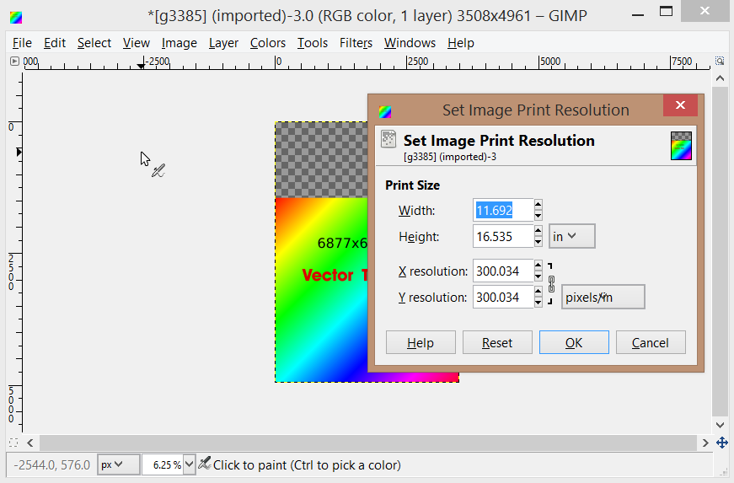
Task: Toggle zoom-on-resize icon above the vertical scrollbar
Action: click(x=721, y=62)
